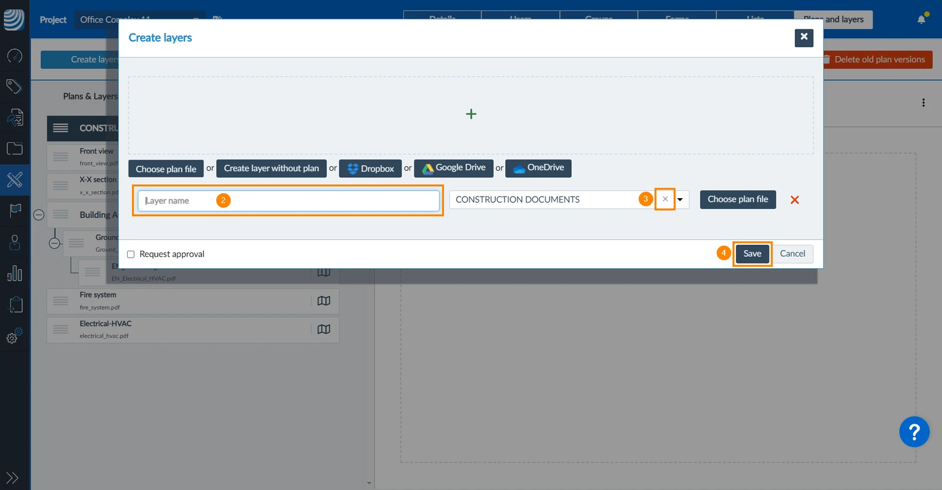Expand the left sidebar with double chevron
This screenshot has height=490, width=942.
12,478
